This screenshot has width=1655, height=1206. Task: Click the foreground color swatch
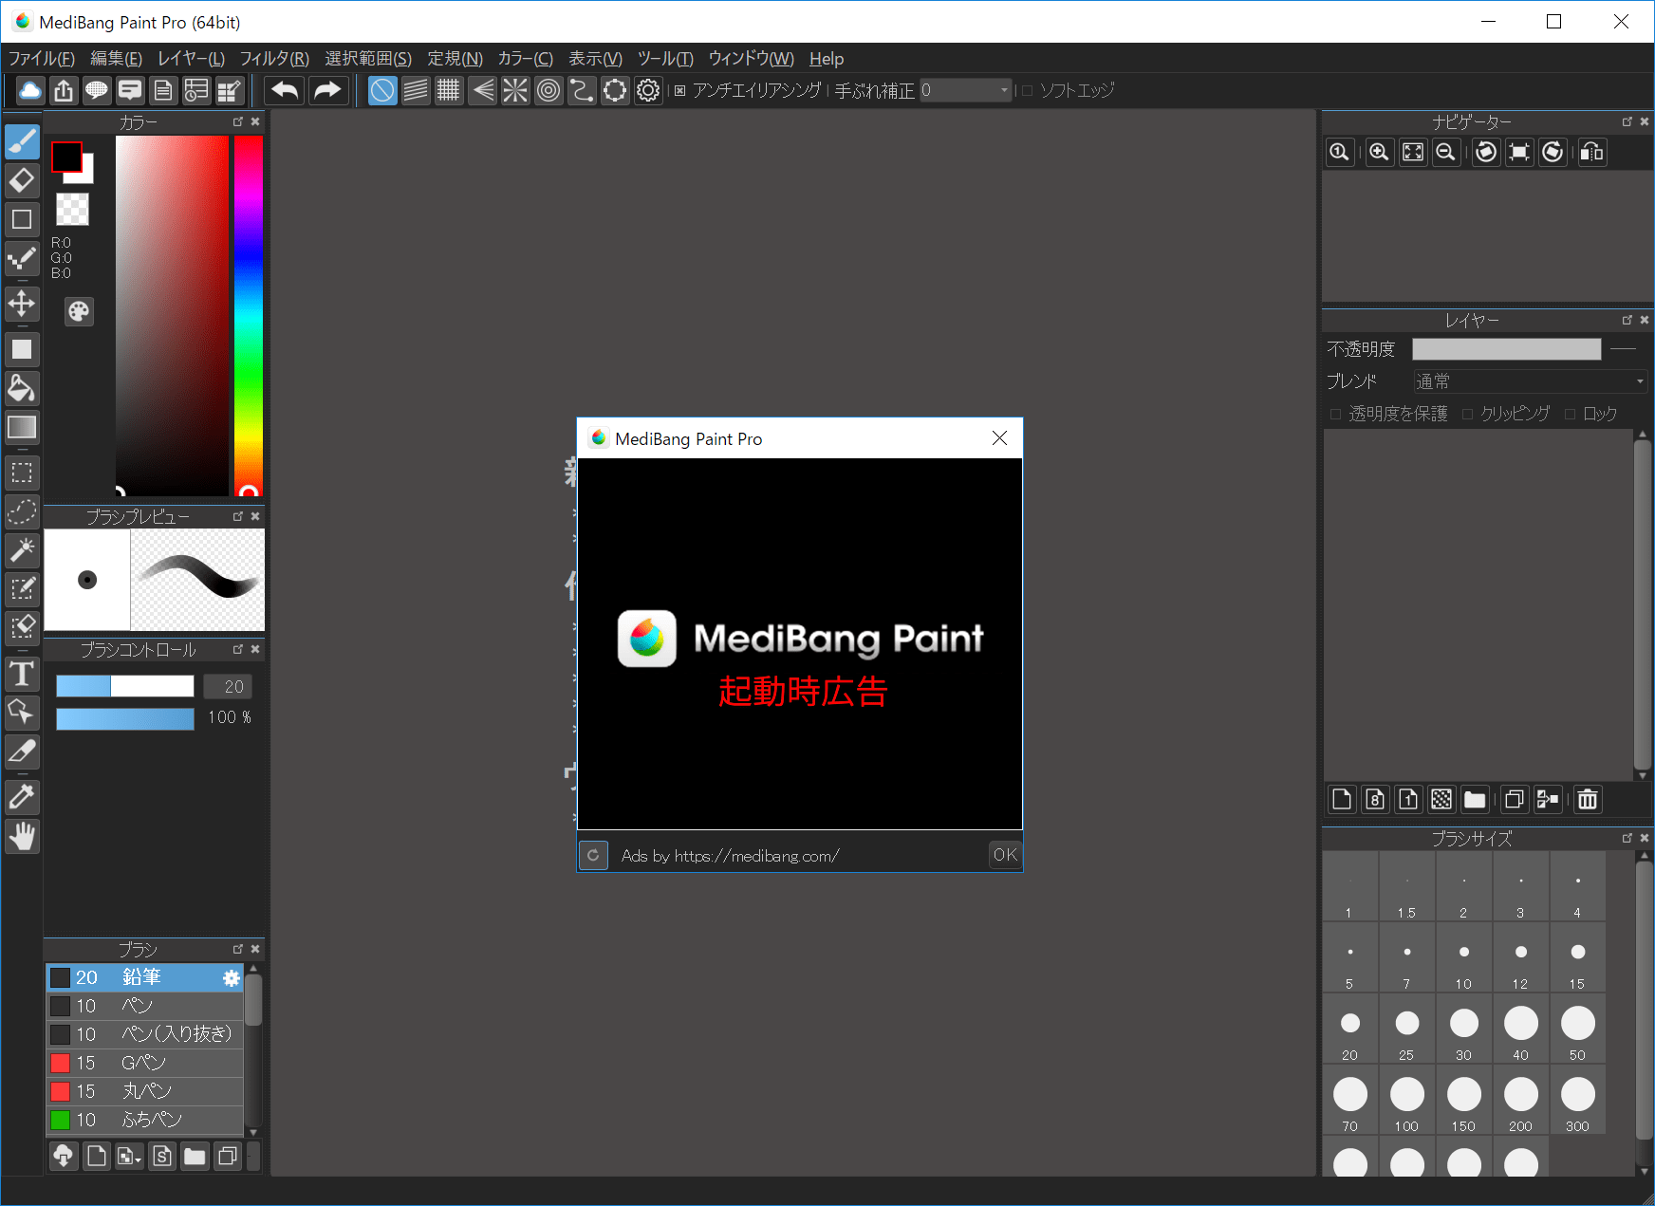pyautogui.click(x=66, y=156)
